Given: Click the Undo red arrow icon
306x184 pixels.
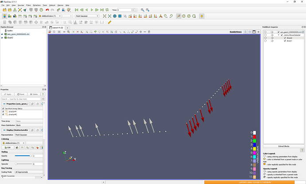Looking at the screenshot, I should tap(47, 10).
